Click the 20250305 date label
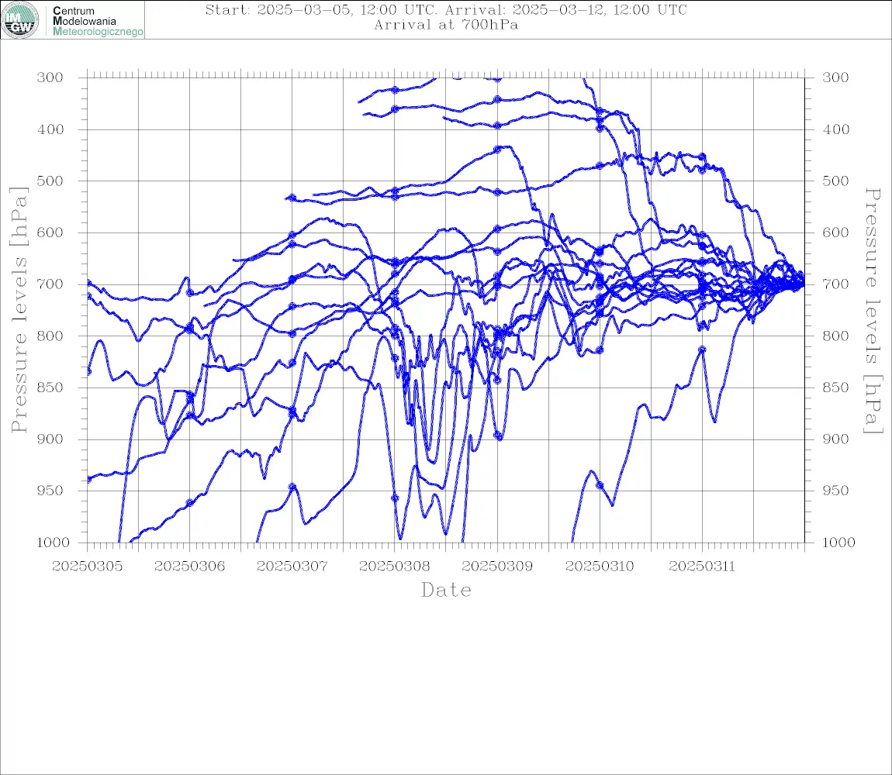 87,567
